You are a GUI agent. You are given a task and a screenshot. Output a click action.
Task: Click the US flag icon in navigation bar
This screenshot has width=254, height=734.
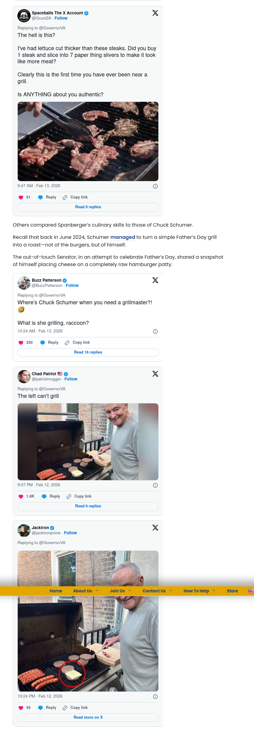click(251, 591)
